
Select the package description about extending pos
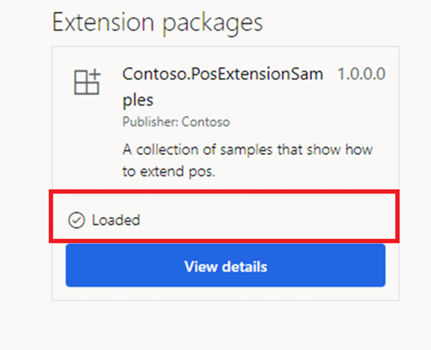[x=247, y=161]
